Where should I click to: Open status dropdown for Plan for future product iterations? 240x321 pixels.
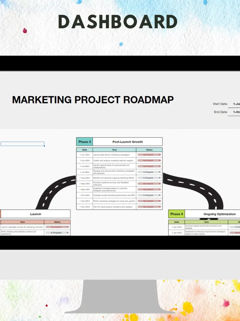tap(149, 207)
